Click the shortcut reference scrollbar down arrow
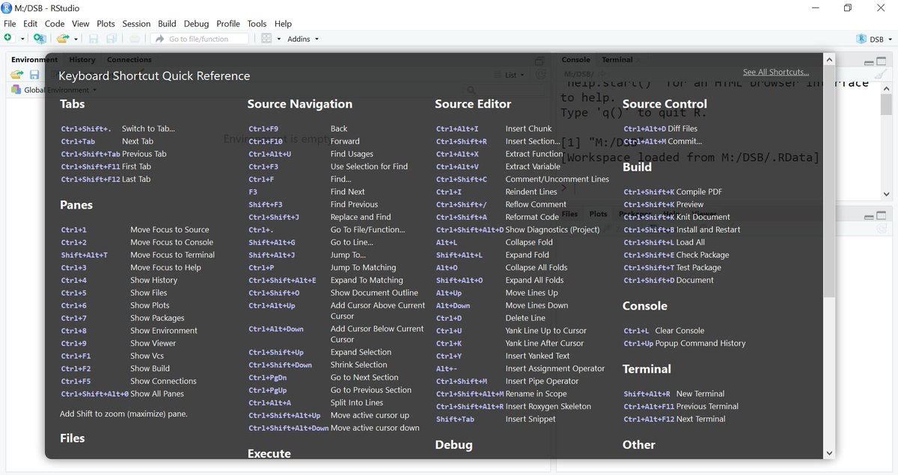The width and height of the screenshot is (898, 475). [x=828, y=453]
